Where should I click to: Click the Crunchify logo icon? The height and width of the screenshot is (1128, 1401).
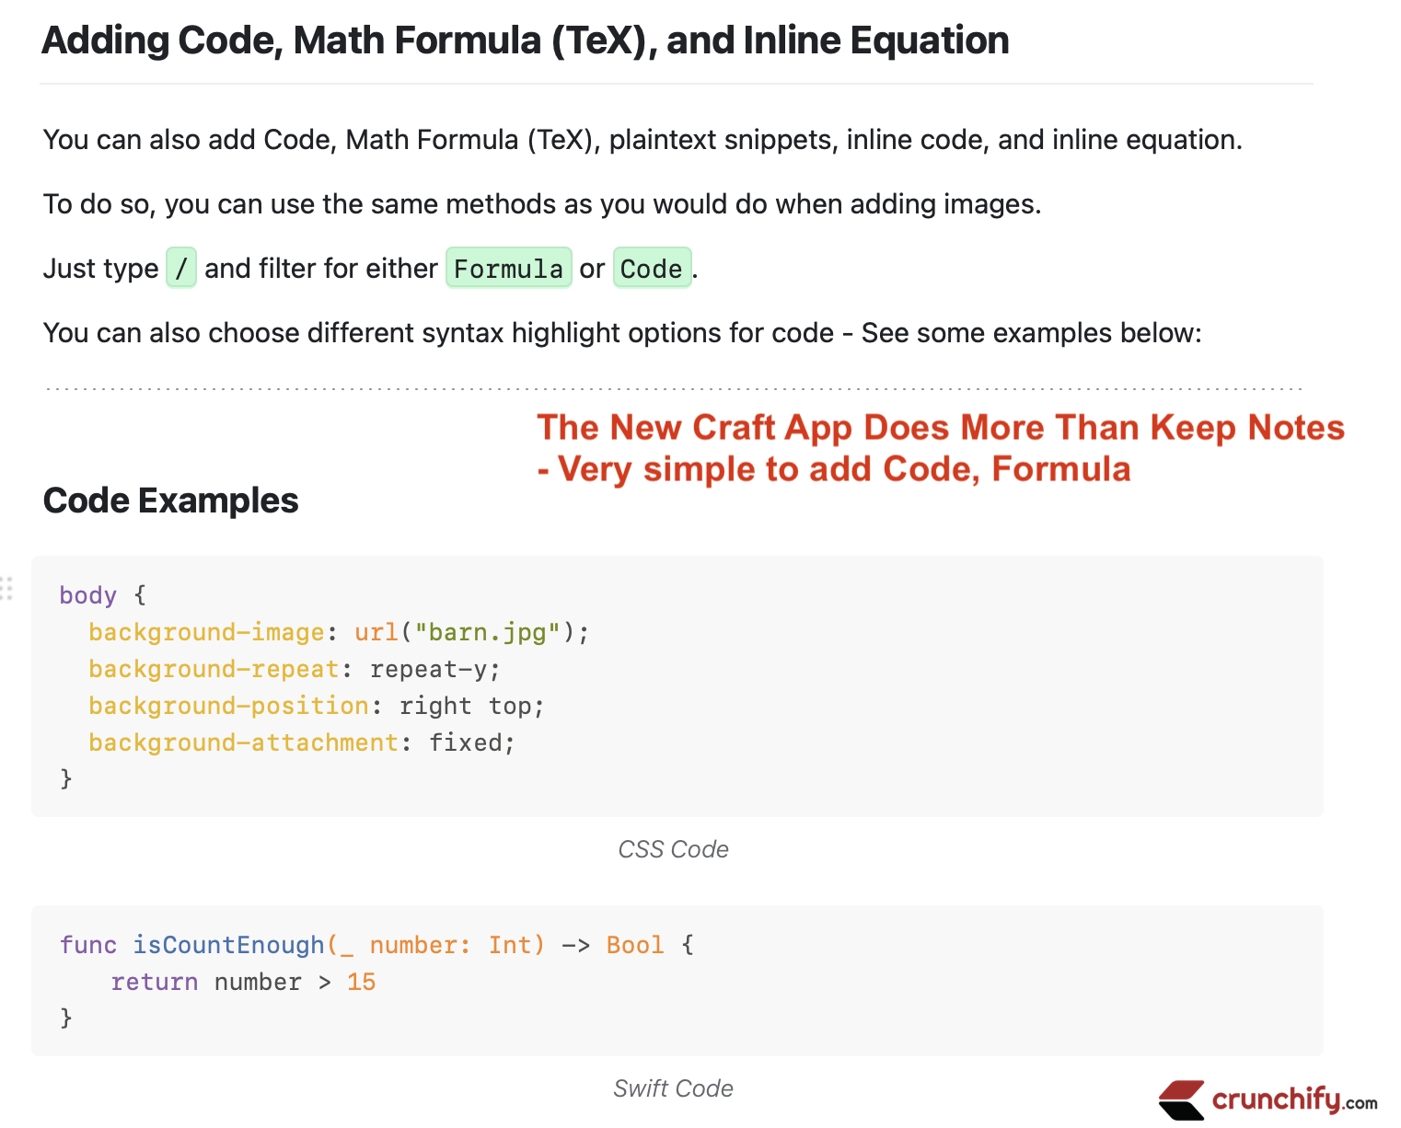click(1181, 1099)
